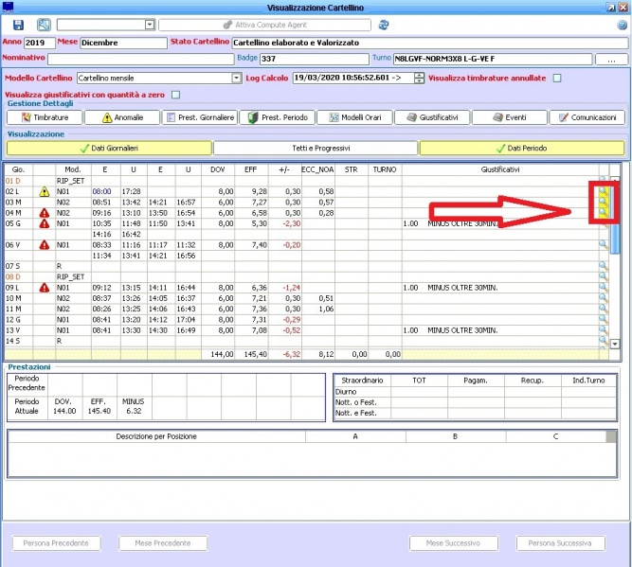This screenshot has width=632, height=567.
Task: Click the magnifier icon on row 06 V
Action: click(x=602, y=244)
